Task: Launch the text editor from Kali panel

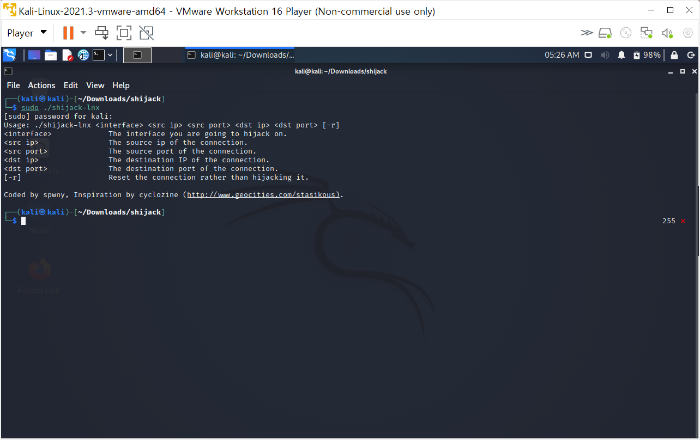Action: tap(67, 55)
